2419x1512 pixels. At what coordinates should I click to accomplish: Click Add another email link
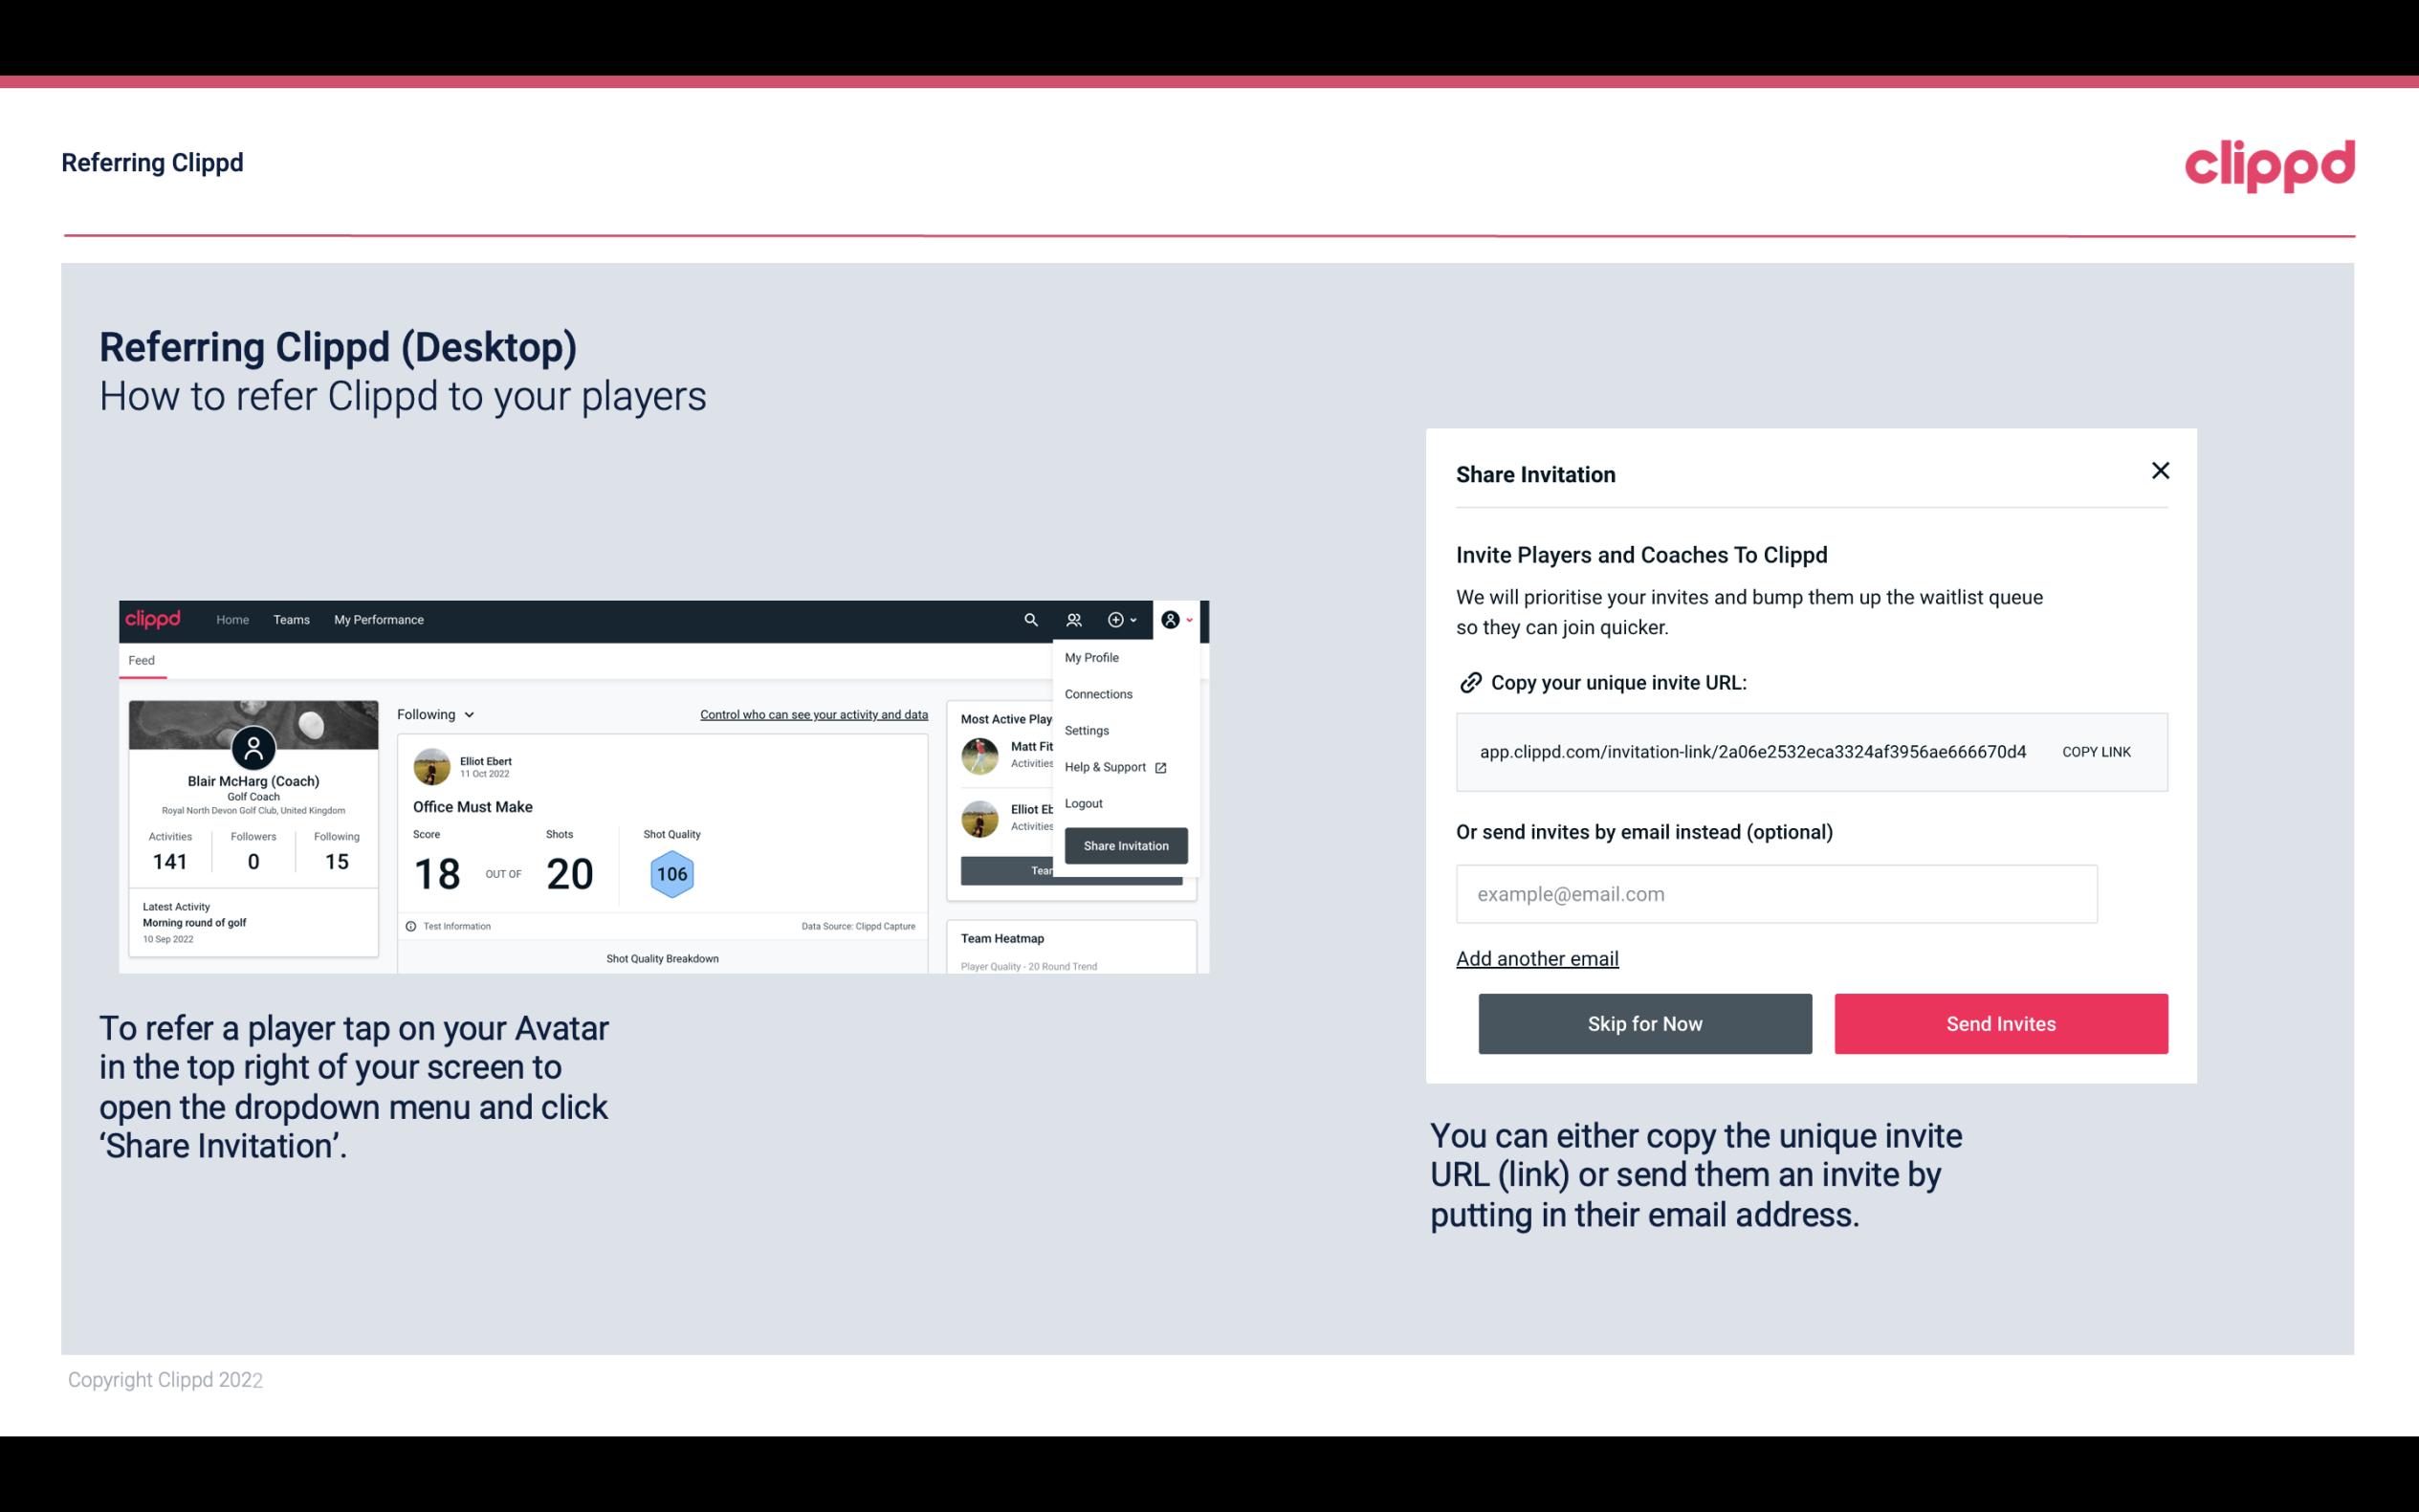click(x=1536, y=958)
